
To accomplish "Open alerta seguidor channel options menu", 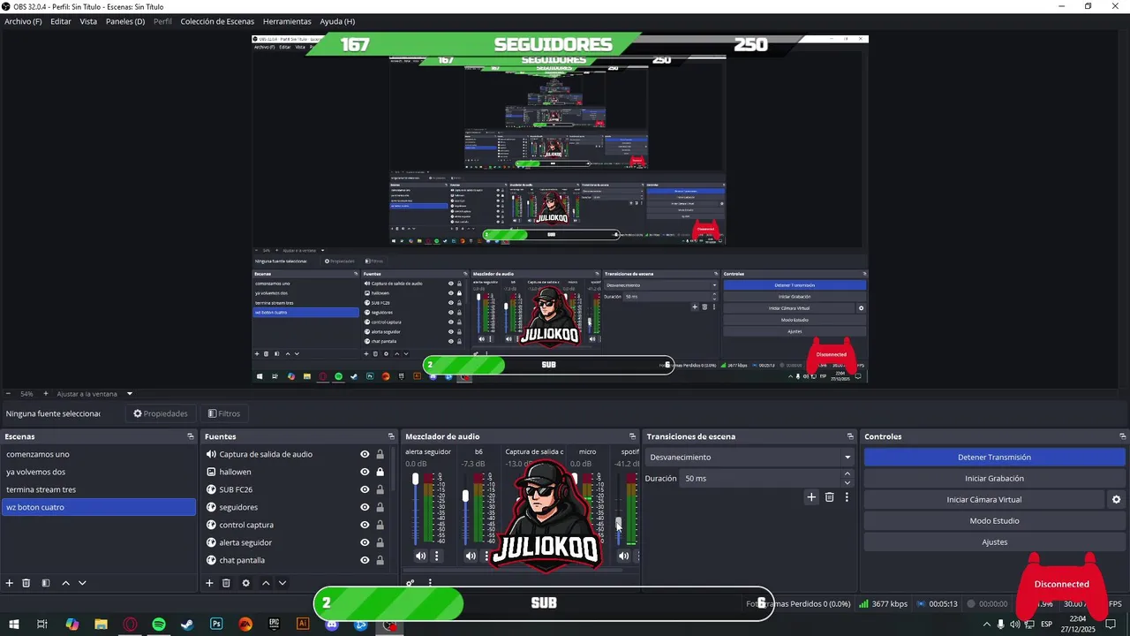I will [x=436, y=556].
